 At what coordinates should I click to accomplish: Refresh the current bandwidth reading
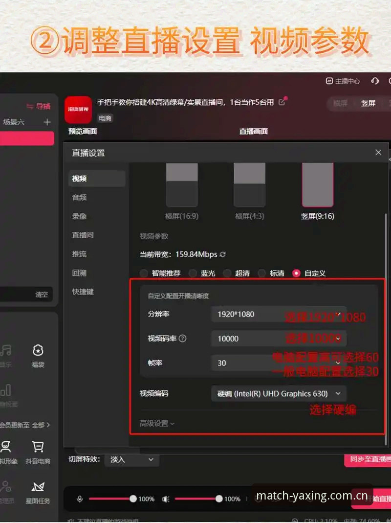coord(223,254)
